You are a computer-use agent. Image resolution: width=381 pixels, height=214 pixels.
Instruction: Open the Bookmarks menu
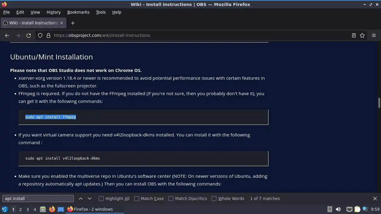click(78, 12)
